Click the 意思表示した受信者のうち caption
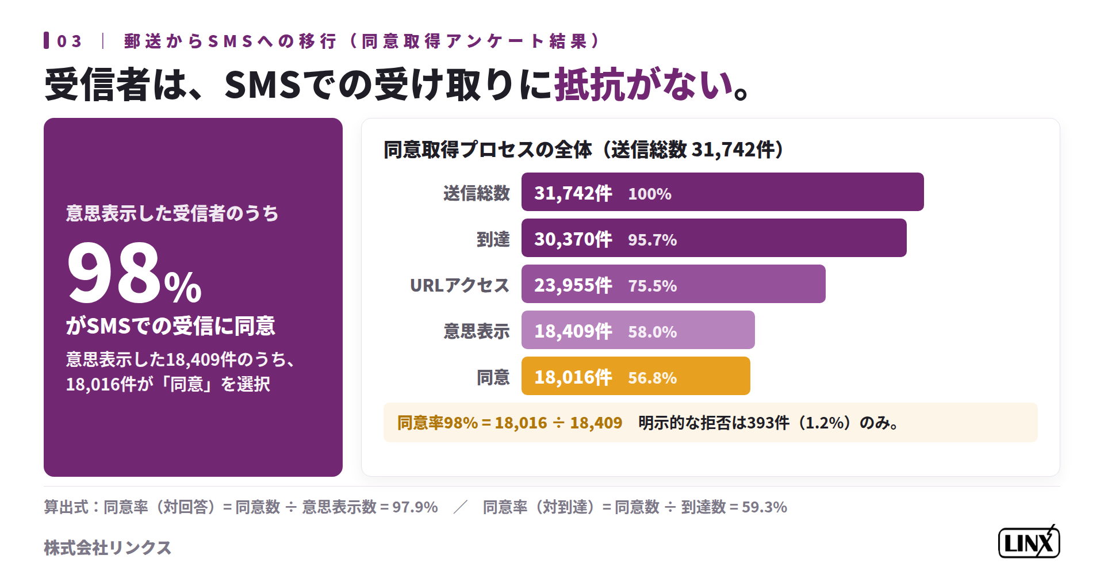The image size is (1104, 578). click(x=172, y=213)
